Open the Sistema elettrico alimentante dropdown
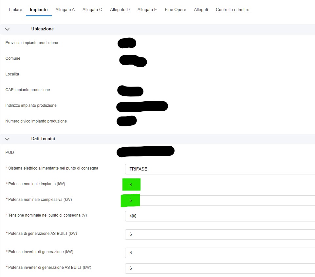Viewport: 315px width, 277px height. (x=219, y=169)
